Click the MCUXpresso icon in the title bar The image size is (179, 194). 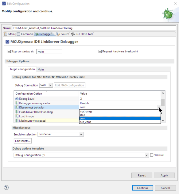coord(4,3)
